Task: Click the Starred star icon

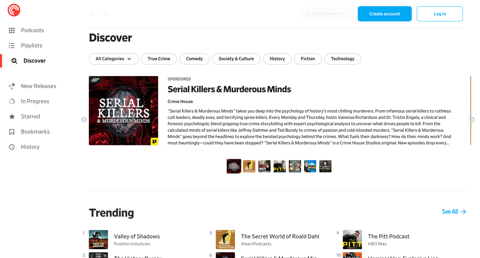Action: point(12,117)
